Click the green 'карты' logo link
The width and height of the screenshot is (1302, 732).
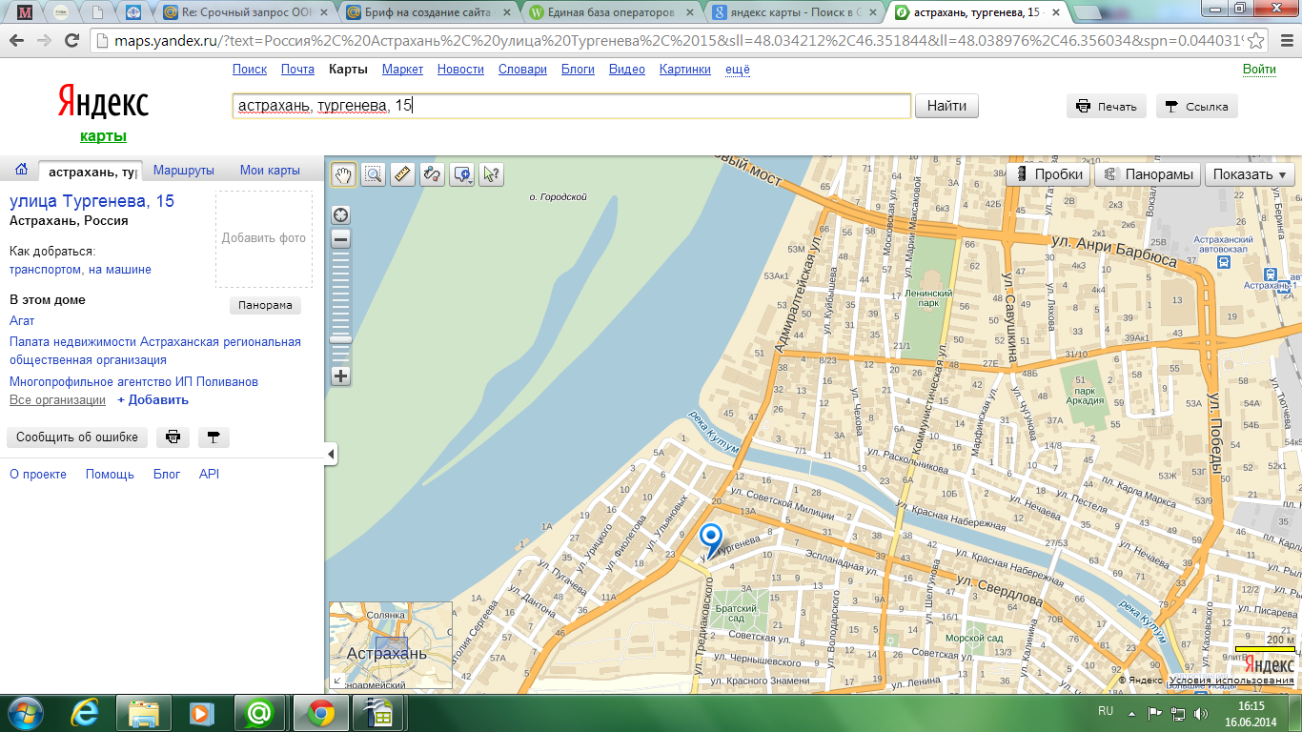tap(103, 135)
